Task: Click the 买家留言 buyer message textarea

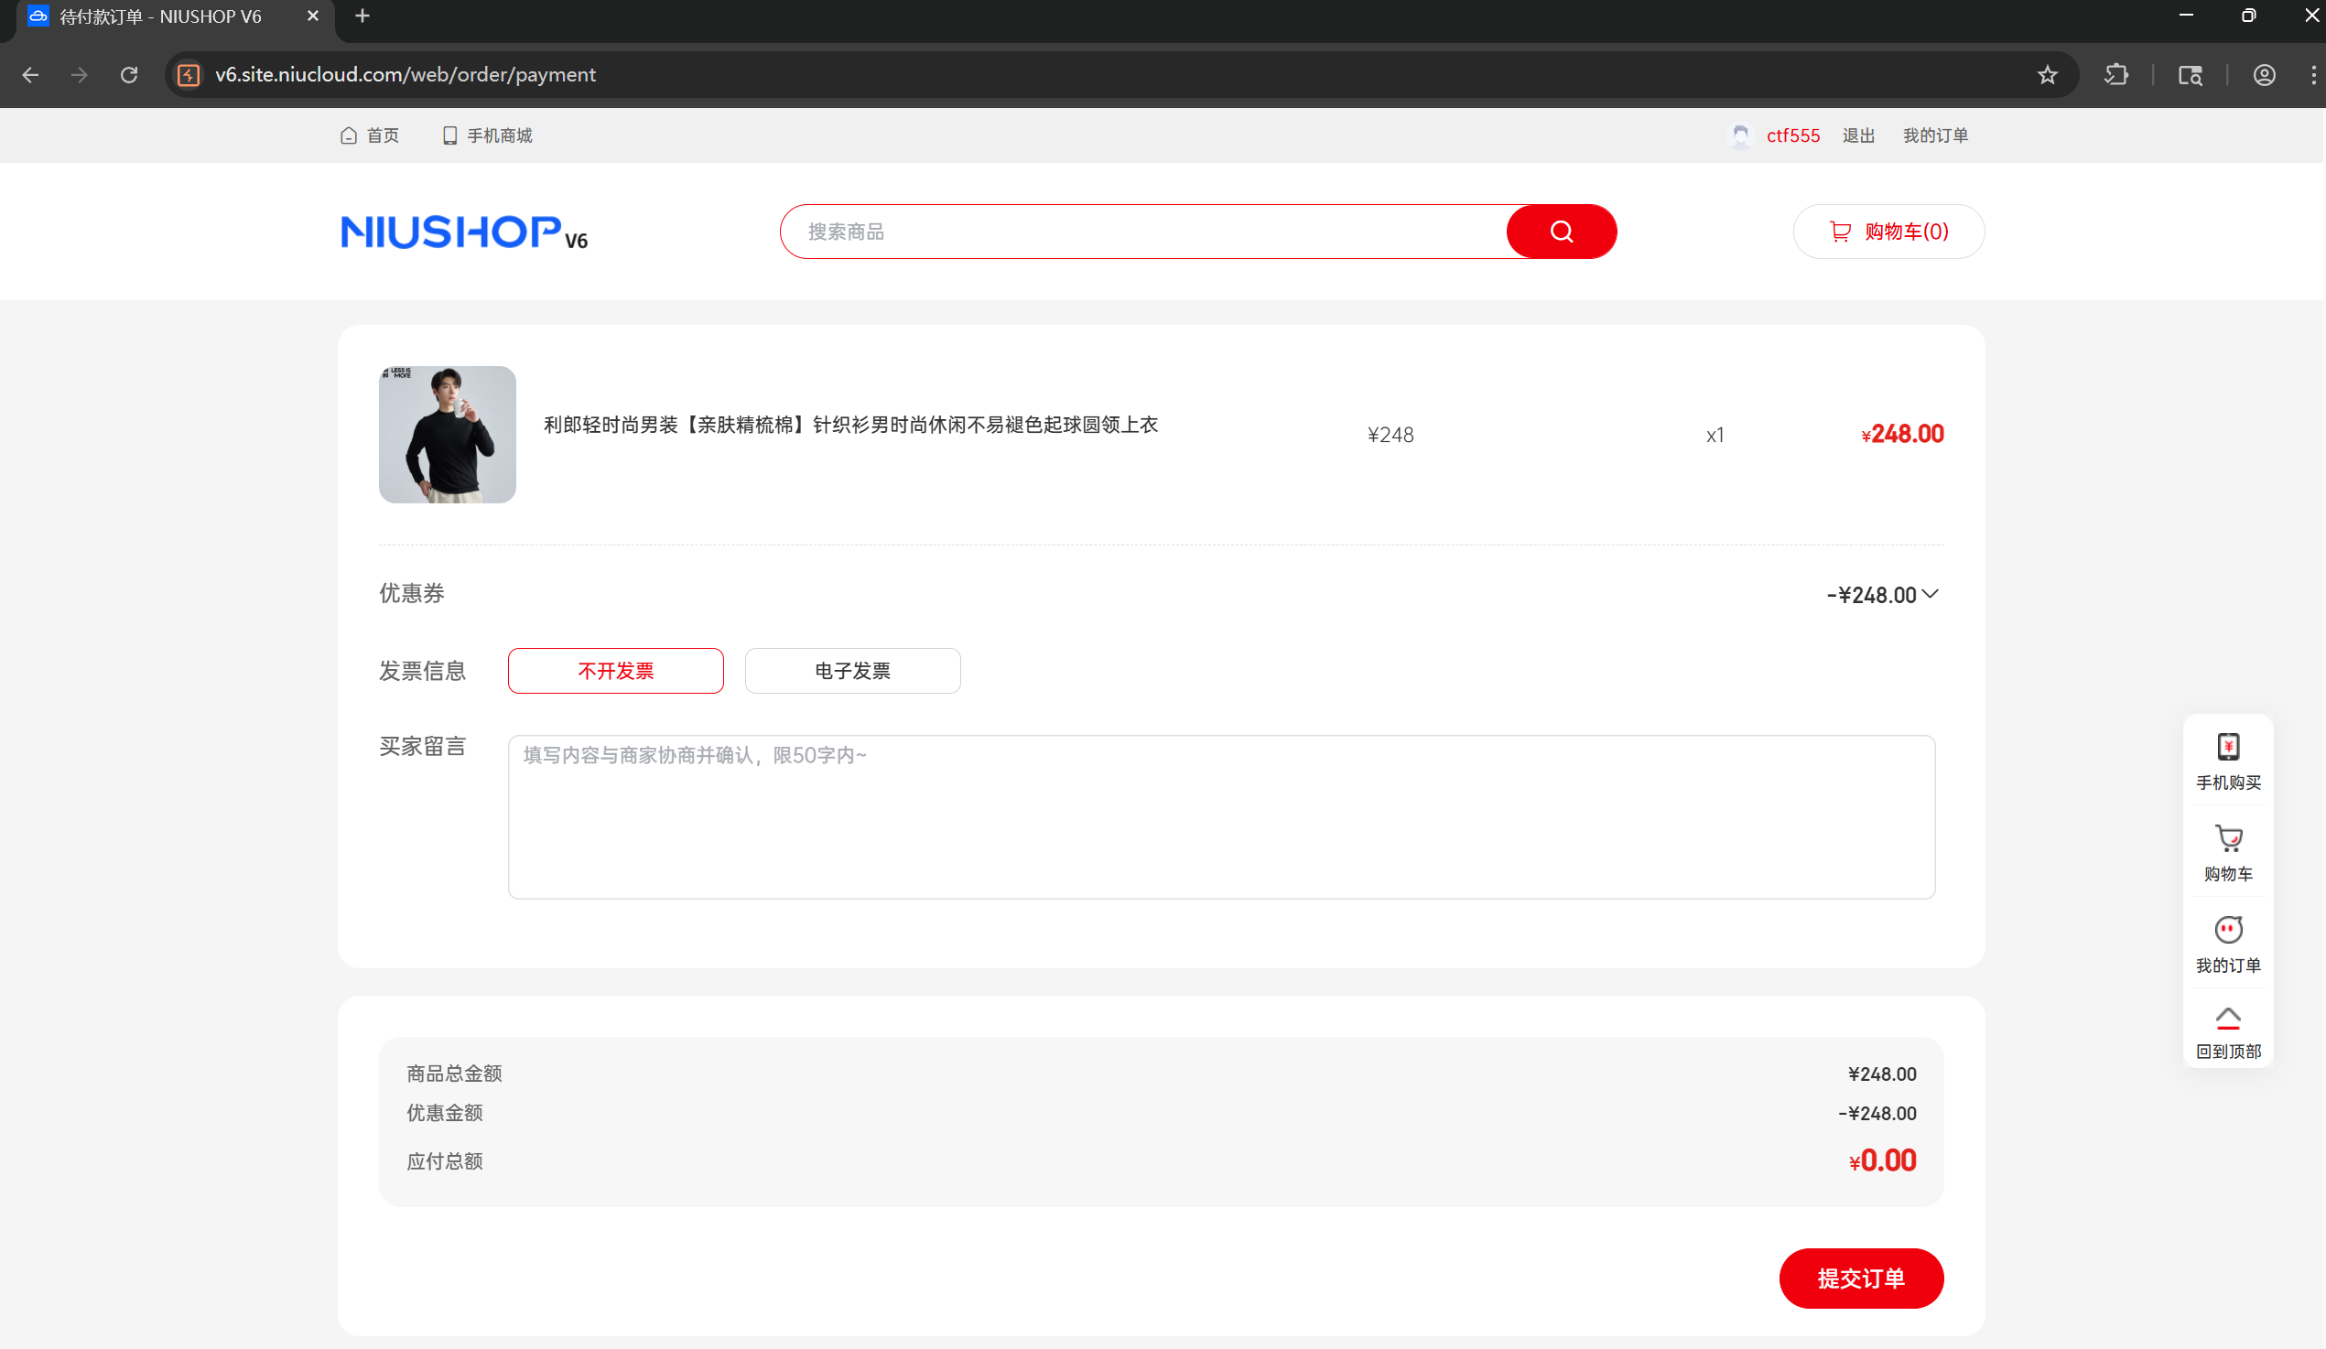Action: [1221, 817]
